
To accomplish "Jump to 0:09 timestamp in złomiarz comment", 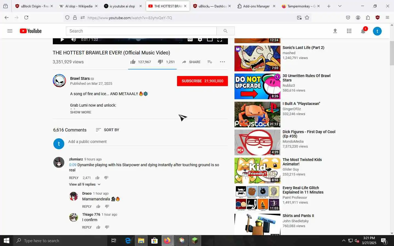I will 73,165.
